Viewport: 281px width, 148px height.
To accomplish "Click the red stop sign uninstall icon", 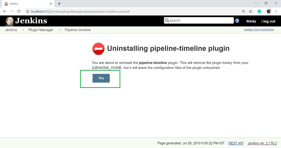I will [x=98, y=49].
